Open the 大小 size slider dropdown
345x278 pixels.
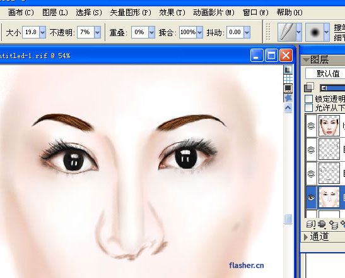tap(43, 32)
